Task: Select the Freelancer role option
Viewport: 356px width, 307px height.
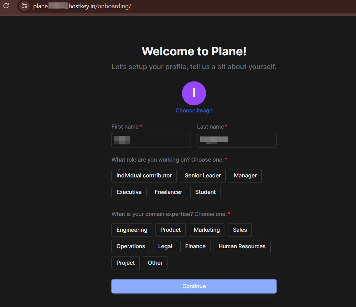Action: pos(168,192)
